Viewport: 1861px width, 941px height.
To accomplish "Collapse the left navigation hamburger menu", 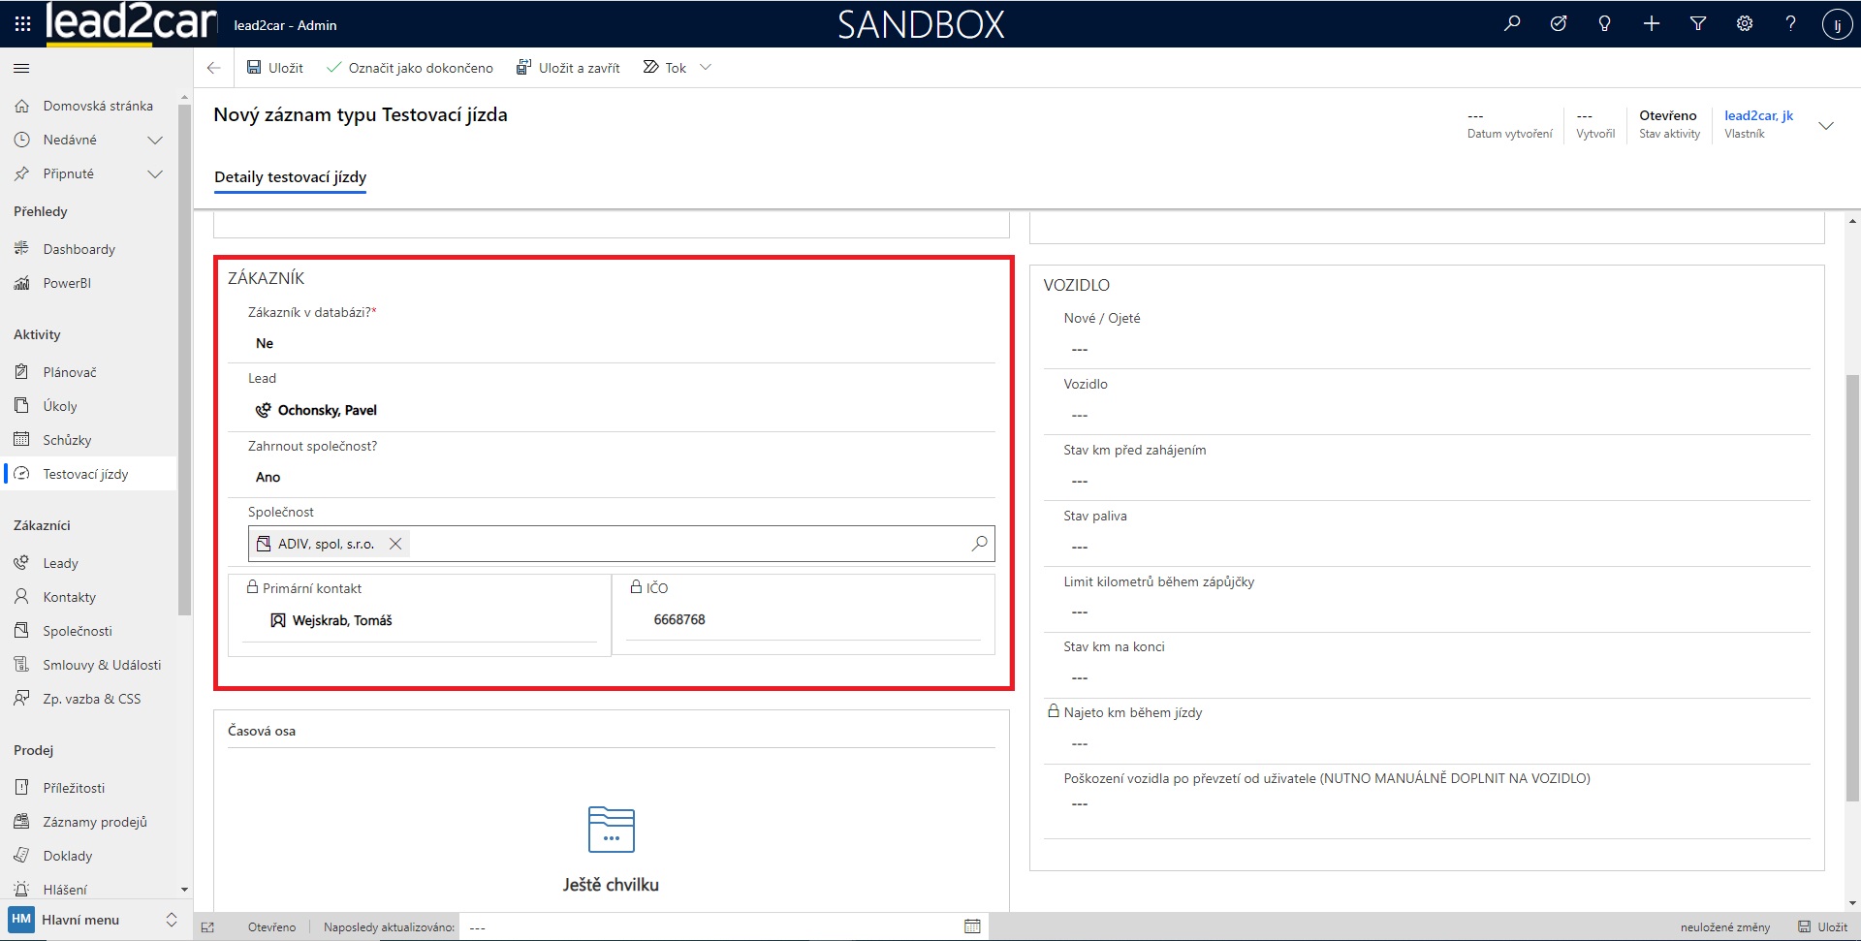I will pyautogui.click(x=21, y=68).
